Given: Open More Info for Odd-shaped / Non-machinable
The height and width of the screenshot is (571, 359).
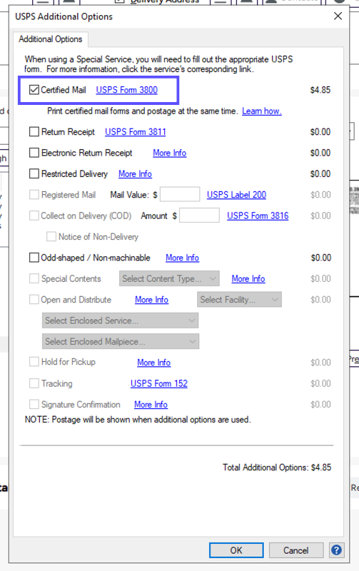Looking at the screenshot, I should [x=183, y=258].
